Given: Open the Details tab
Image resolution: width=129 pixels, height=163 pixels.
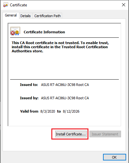Looking at the screenshot, I should click(x=25, y=16).
